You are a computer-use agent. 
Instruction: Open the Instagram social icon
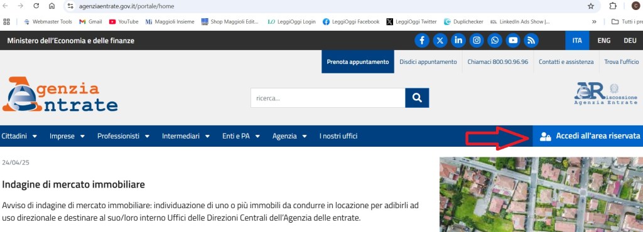[x=477, y=40]
